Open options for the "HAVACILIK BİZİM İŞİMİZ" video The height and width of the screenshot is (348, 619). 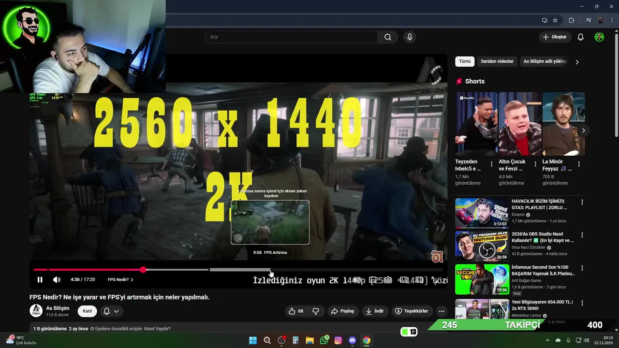582,202
